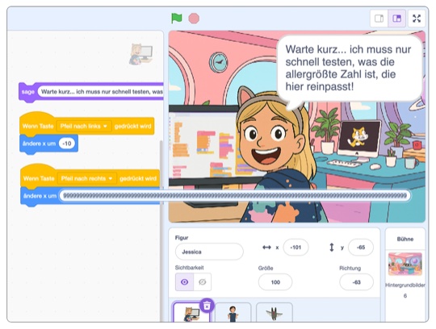Click the green flag to start
Screen dimensions: 436x329
pos(177,19)
